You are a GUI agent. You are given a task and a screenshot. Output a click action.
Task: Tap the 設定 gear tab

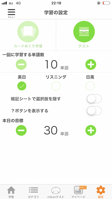101,192
